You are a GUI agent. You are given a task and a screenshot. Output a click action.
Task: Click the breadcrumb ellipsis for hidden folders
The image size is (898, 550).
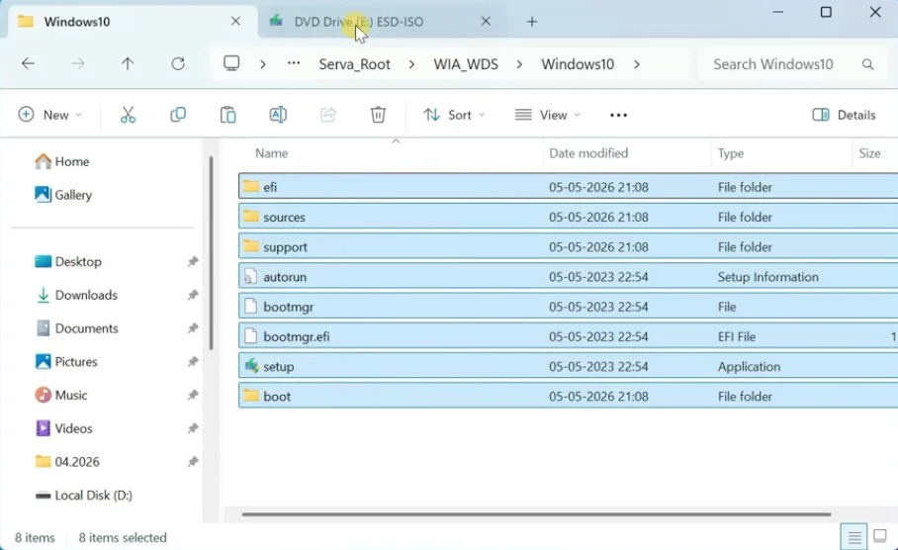point(294,63)
